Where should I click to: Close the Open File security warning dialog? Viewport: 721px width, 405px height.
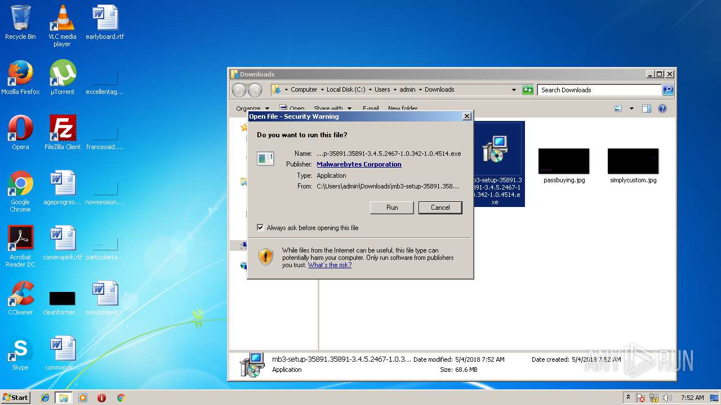click(466, 116)
